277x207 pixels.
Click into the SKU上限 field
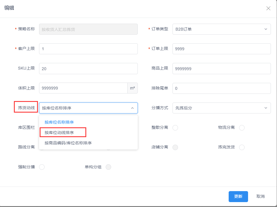[88, 68]
